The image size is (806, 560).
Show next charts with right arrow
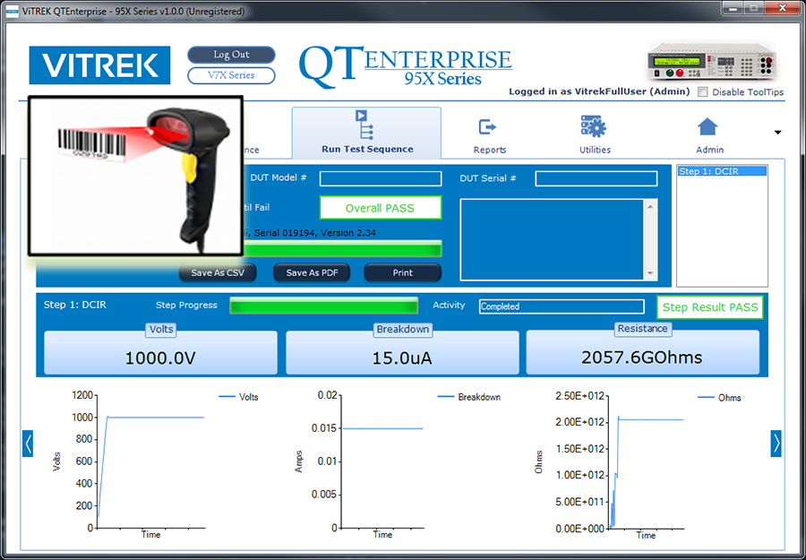point(776,444)
